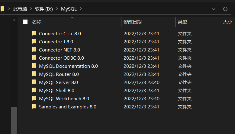
Task: Click the Connector C++ 8.0 folder icon
Action: [34, 33]
